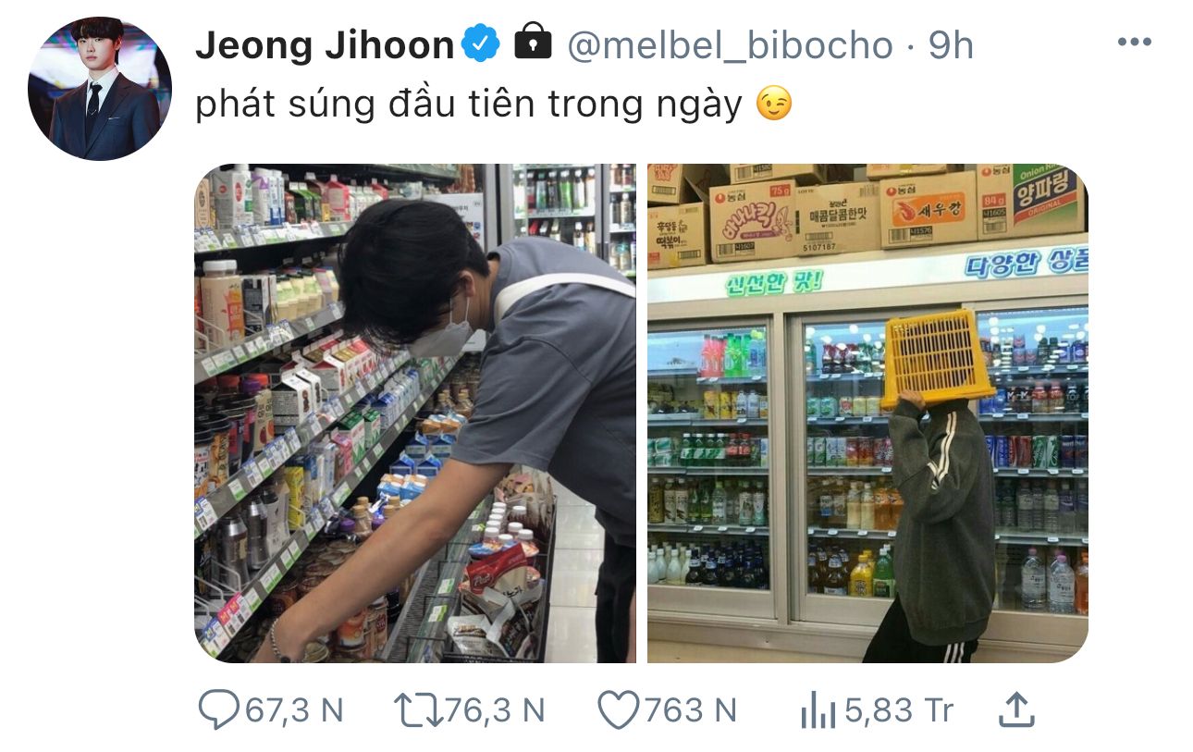Click the blue verified badge
1193x752 pixels.
[482, 43]
